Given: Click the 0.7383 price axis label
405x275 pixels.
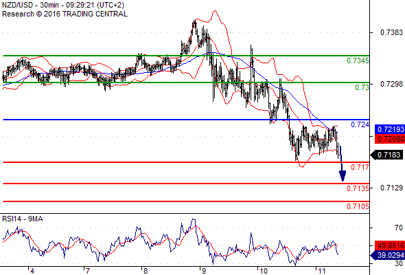Looking at the screenshot, I should pos(391,32).
